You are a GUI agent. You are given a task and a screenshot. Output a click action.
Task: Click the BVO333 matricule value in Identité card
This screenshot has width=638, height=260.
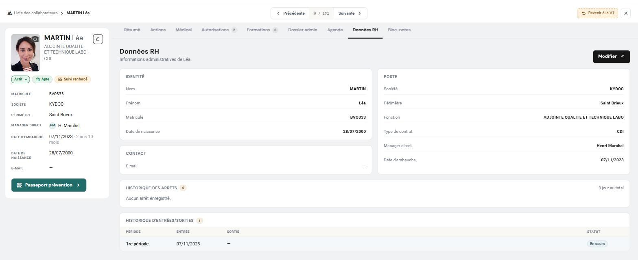pos(358,117)
